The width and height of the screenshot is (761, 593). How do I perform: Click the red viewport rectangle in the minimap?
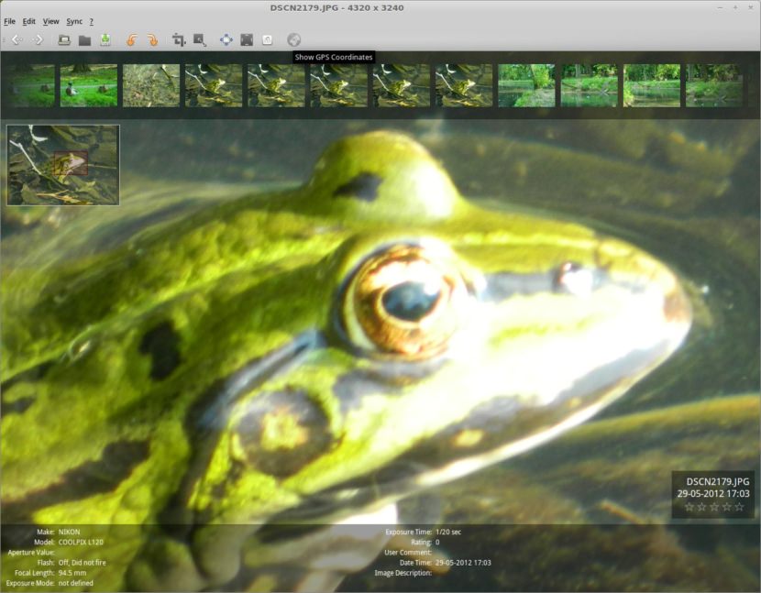(71, 163)
